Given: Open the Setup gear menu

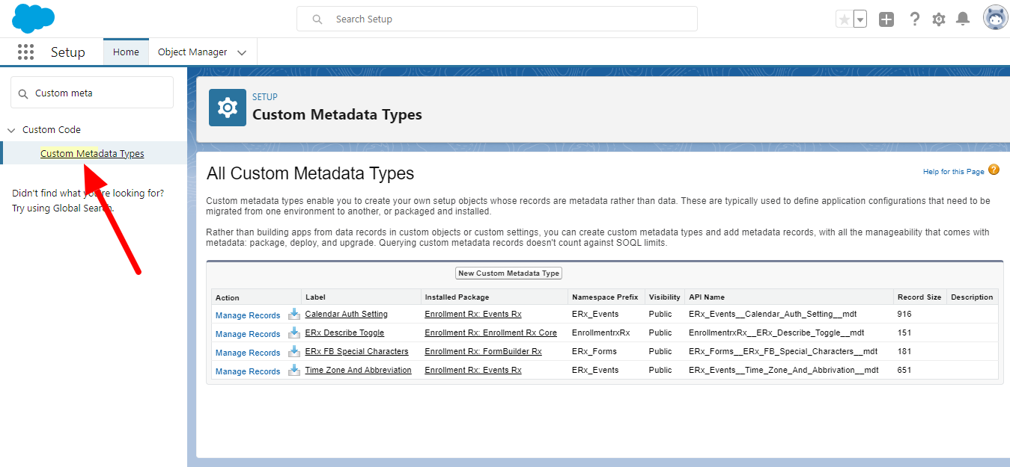Looking at the screenshot, I should [939, 19].
